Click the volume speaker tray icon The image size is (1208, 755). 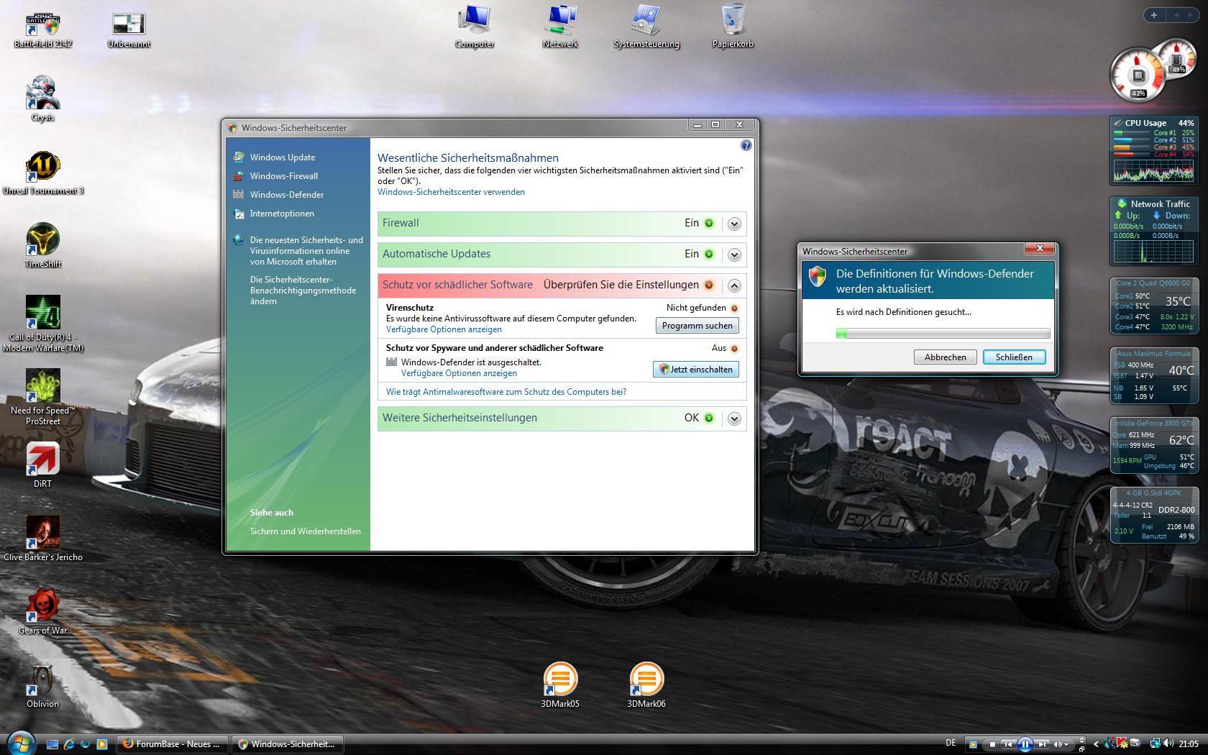(x=1168, y=743)
